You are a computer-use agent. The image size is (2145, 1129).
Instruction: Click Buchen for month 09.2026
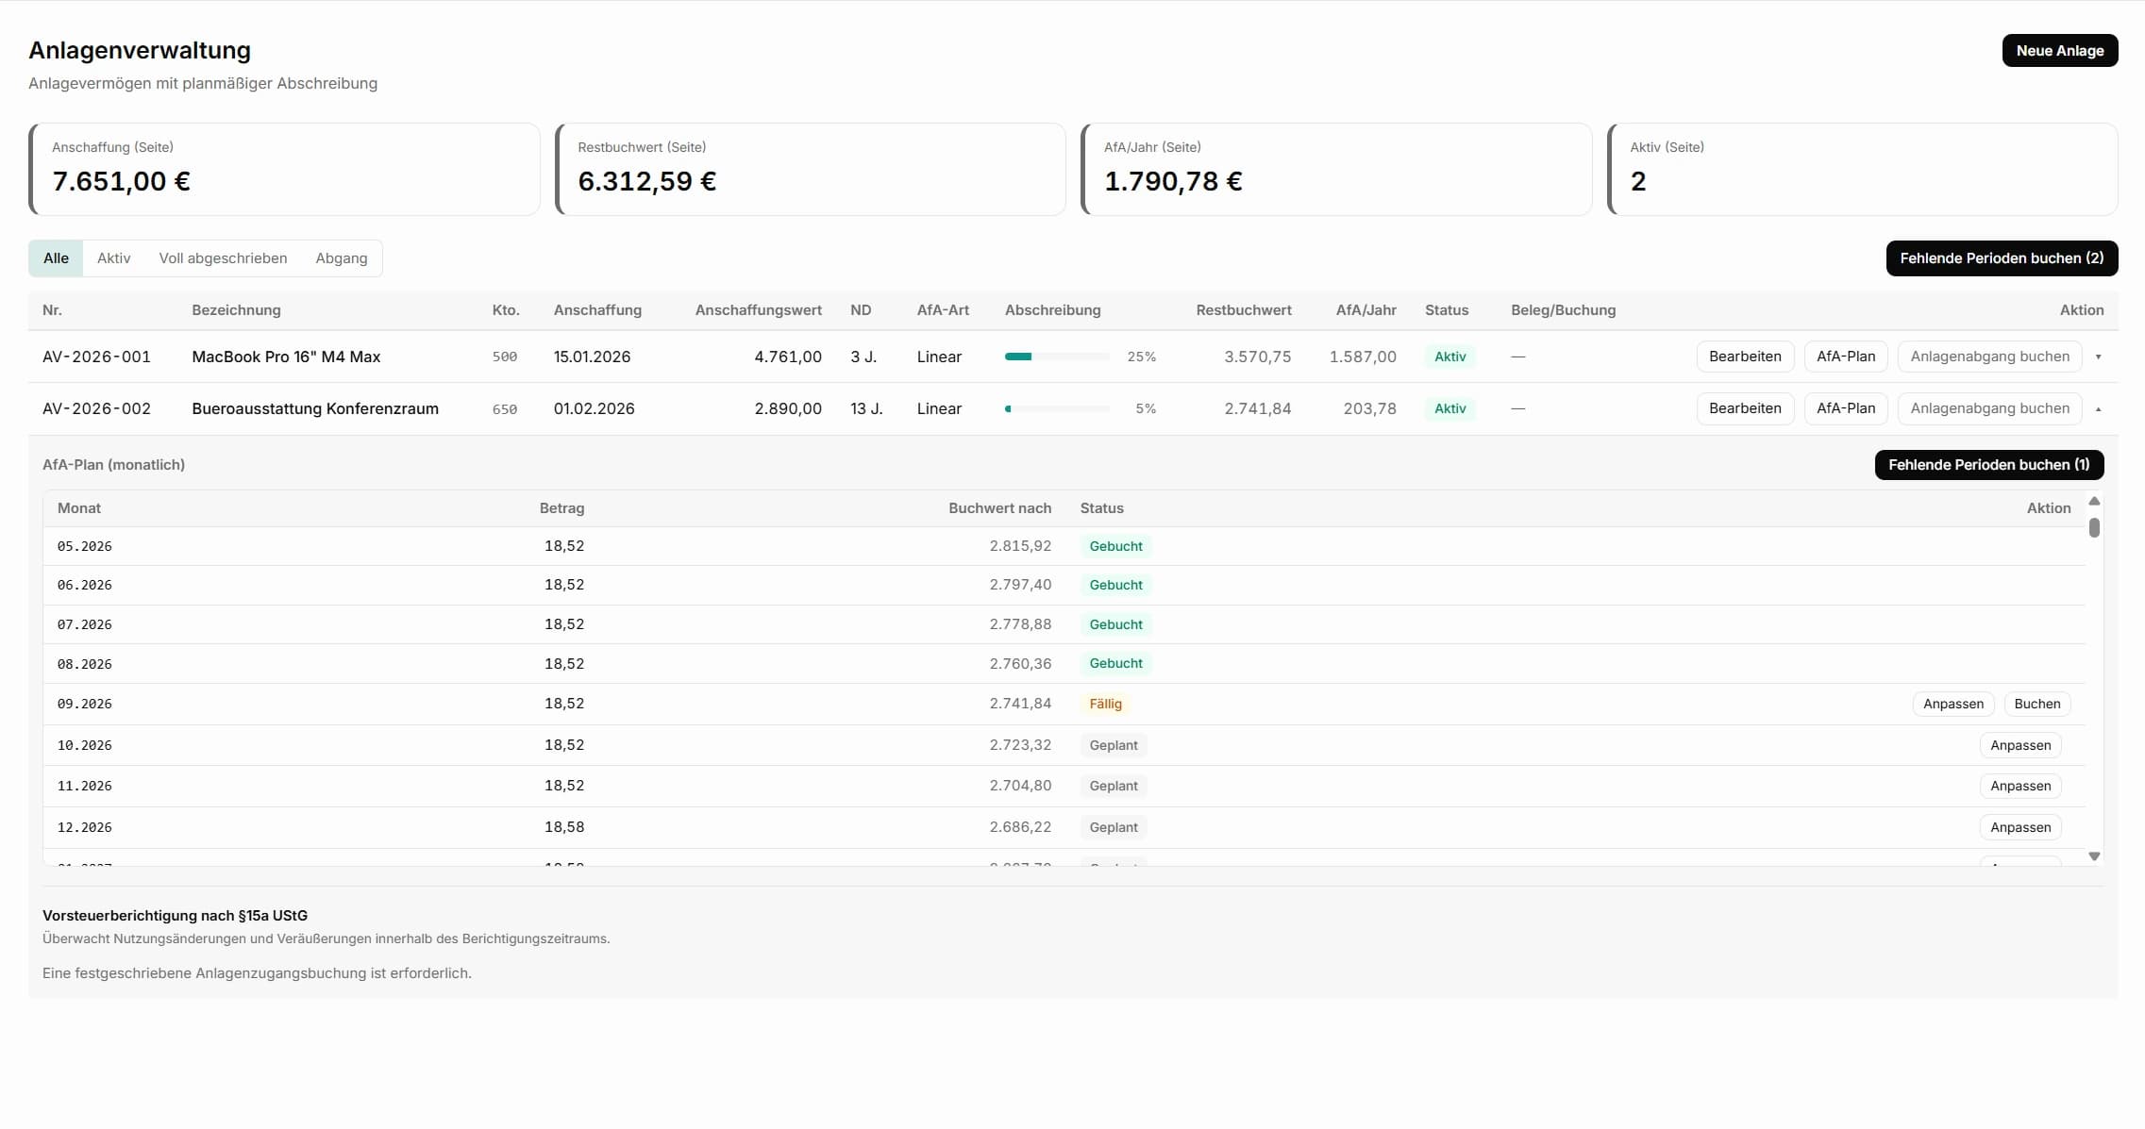2036,704
